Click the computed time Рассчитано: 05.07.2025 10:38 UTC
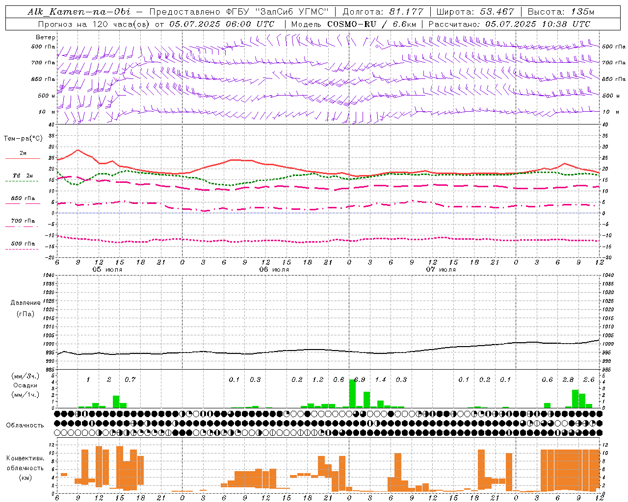The width and height of the screenshot is (628, 502). pos(509,24)
